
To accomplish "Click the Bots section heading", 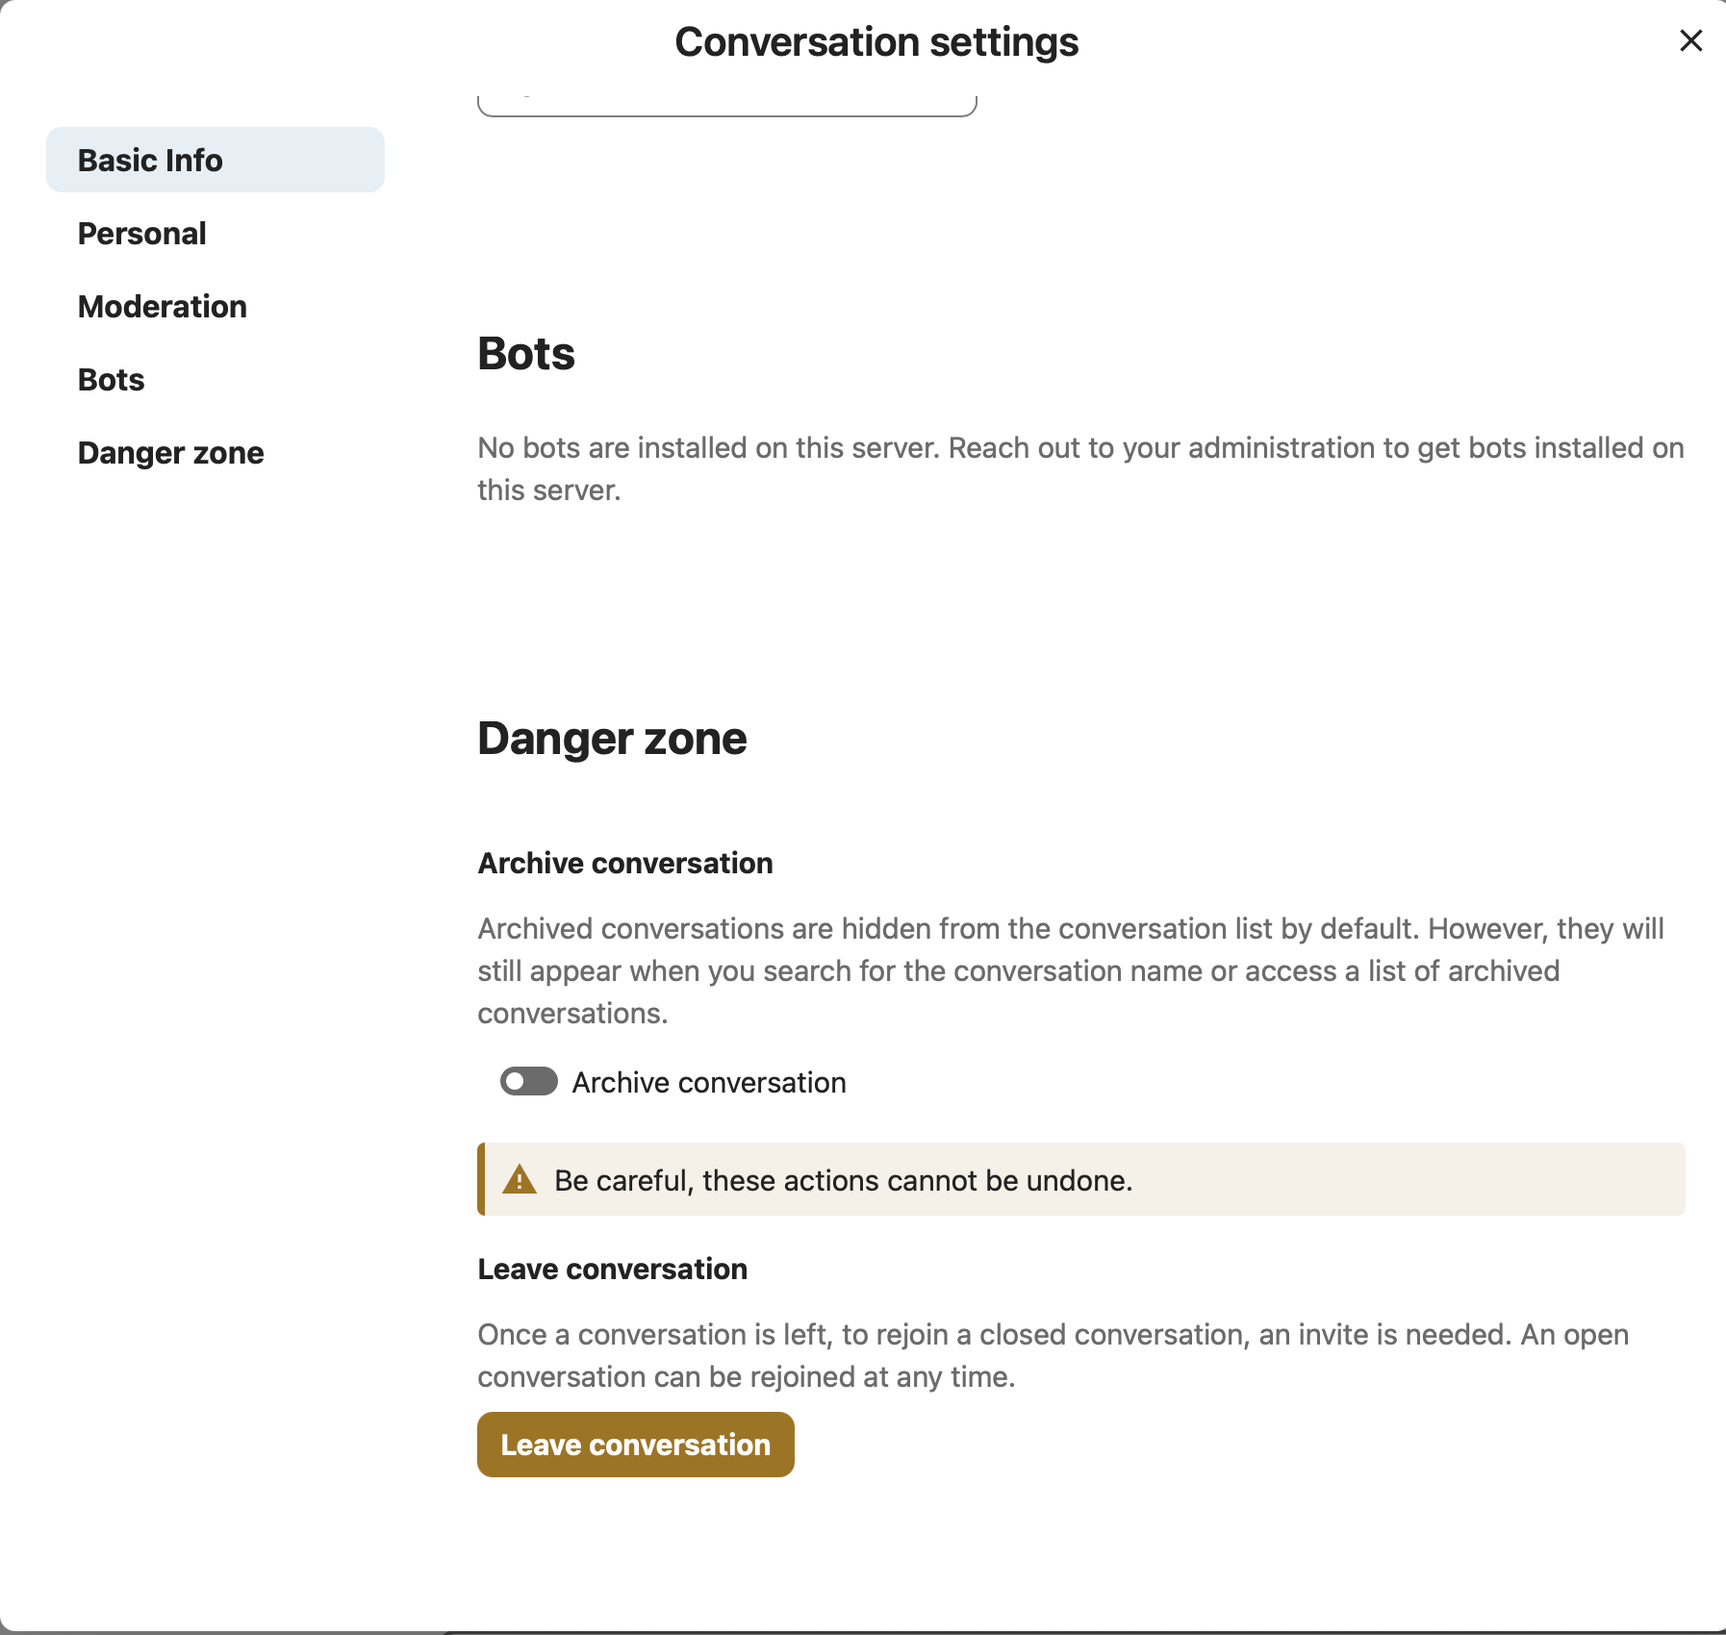I will 525,354.
